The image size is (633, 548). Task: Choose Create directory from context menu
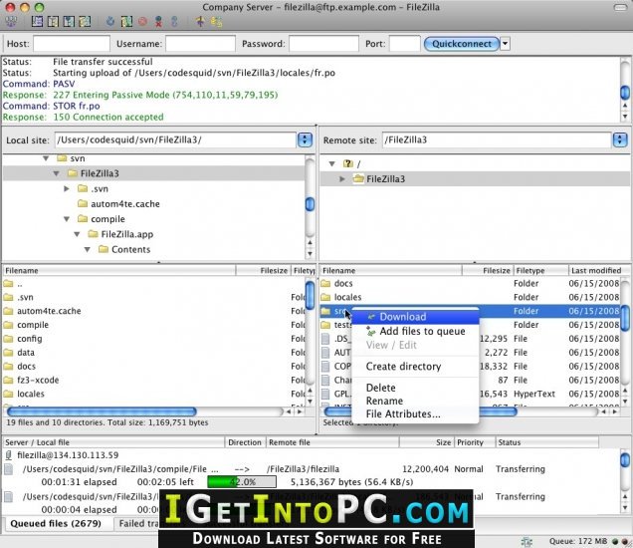point(415,366)
